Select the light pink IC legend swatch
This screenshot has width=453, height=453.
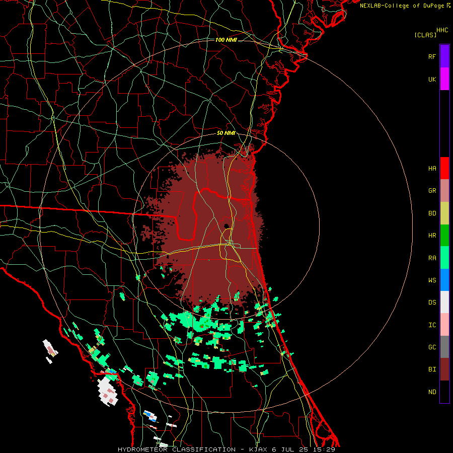[x=444, y=325]
